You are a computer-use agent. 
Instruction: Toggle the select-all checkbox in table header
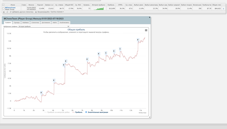[3, 5]
